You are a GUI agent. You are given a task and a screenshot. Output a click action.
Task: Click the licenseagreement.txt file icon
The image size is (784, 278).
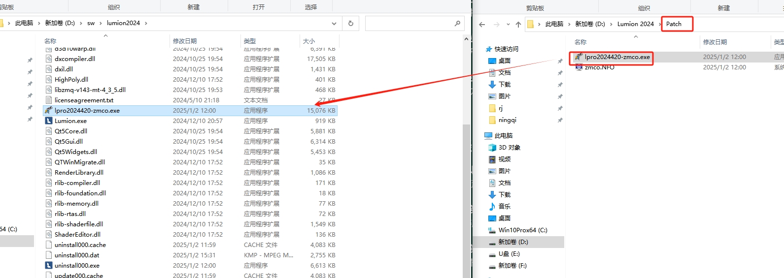click(x=49, y=100)
